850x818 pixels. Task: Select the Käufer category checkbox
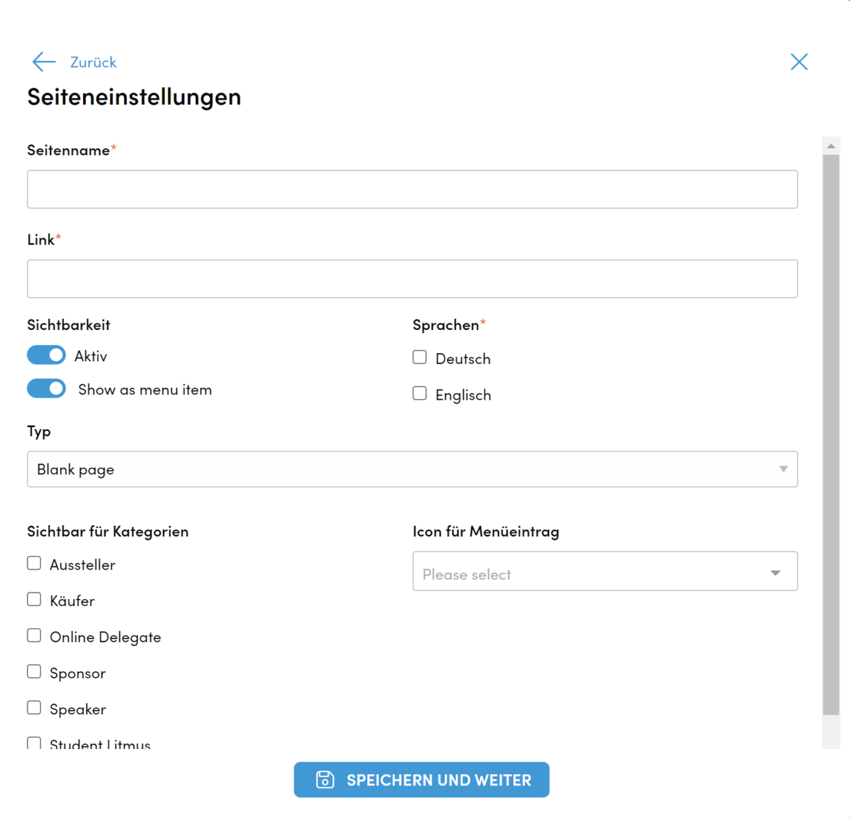pos(34,599)
